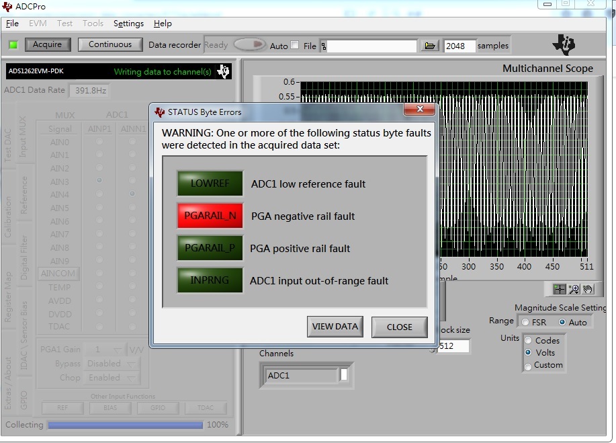Open Chop Enabled dropdown

[112, 378]
